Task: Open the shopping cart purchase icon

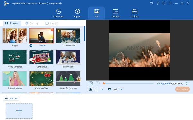Action: (152, 3)
